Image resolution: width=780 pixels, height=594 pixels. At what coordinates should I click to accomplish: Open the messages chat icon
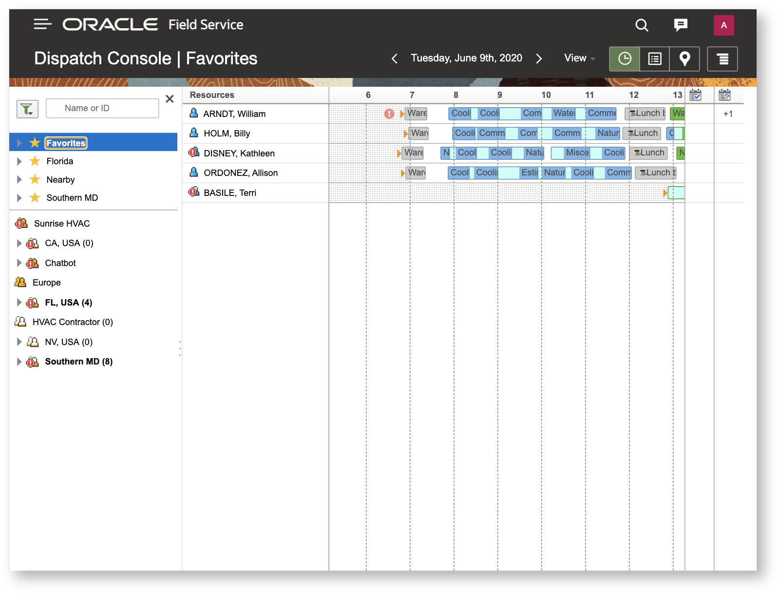tap(681, 25)
